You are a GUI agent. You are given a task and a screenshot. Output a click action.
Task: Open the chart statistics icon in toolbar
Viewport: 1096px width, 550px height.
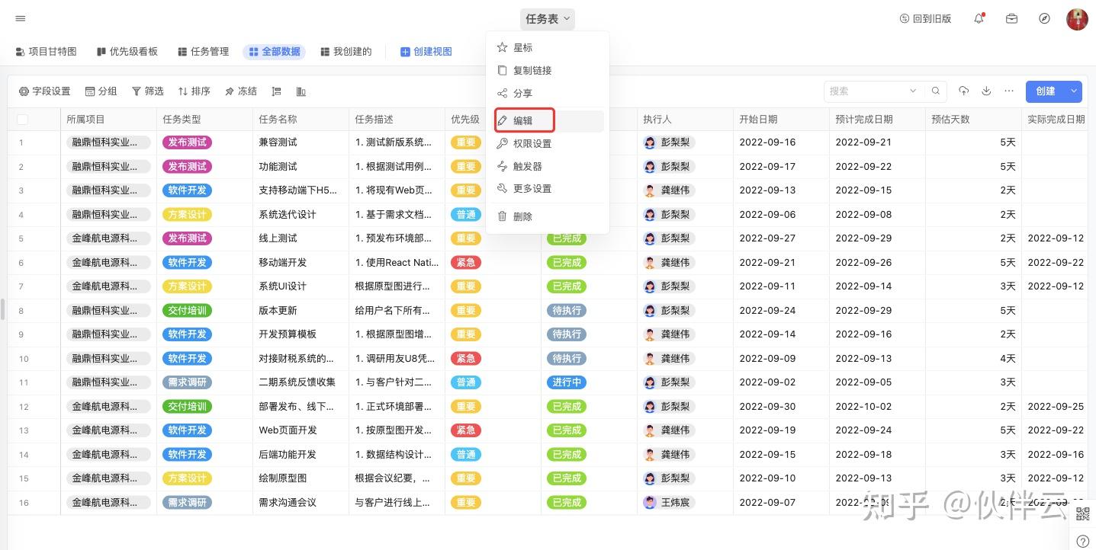click(x=301, y=91)
